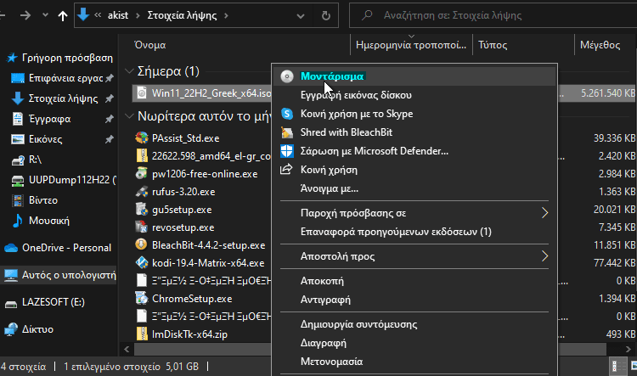
Task: Click the Forward navigation arrow
Action: [x=25, y=15]
